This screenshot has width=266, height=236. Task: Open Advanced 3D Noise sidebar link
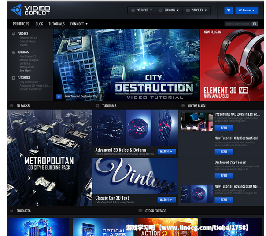(x=35, y=86)
